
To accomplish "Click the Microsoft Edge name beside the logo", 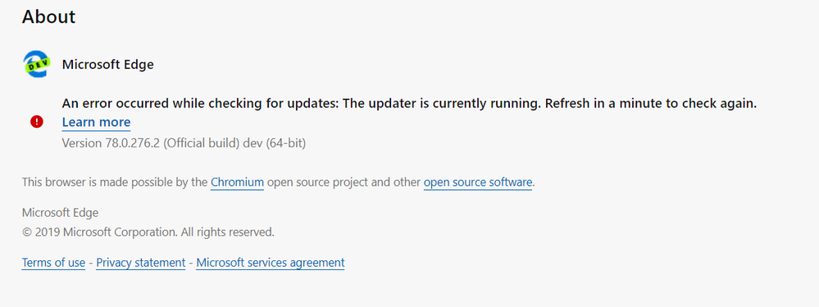I will click(x=107, y=65).
